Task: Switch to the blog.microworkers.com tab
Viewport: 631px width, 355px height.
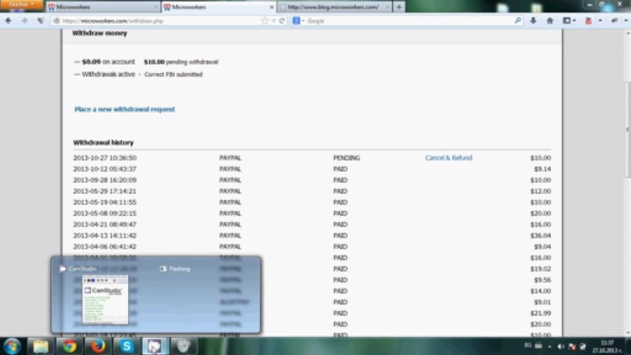Action: coord(334,7)
